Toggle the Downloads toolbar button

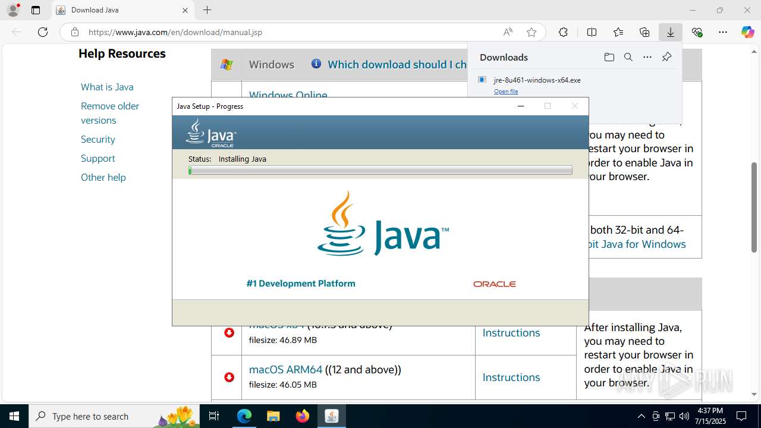pos(671,32)
